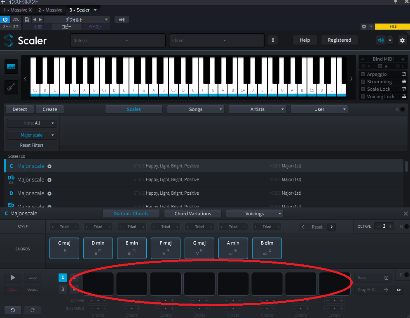Open Arpeggio settings sliders icon
410x318 pixels.
tap(404, 74)
